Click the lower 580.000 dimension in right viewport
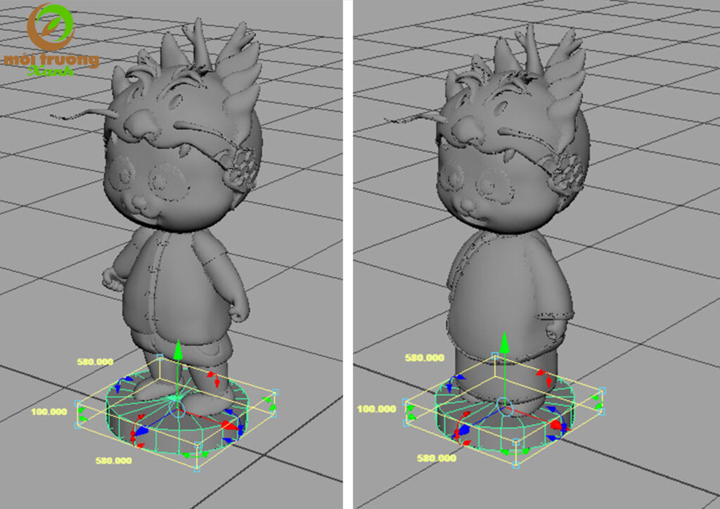This screenshot has width=720, height=509. click(437, 458)
